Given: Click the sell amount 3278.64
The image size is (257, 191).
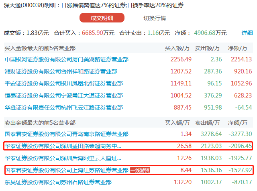Looking at the screenshot, I should tap(211, 134).
